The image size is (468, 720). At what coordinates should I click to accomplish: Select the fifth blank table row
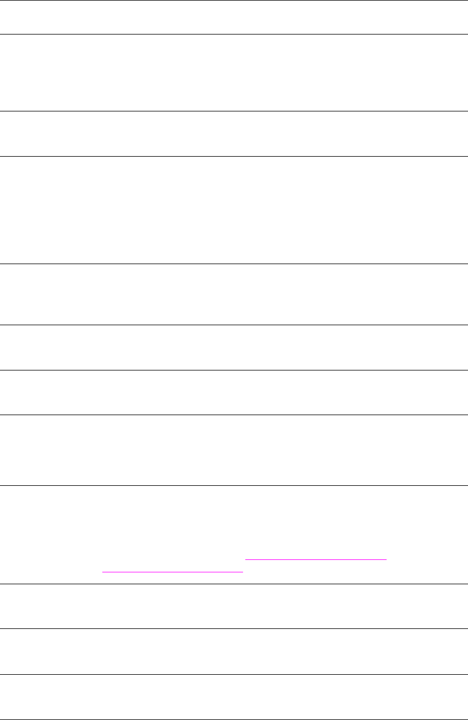[x=234, y=294]
